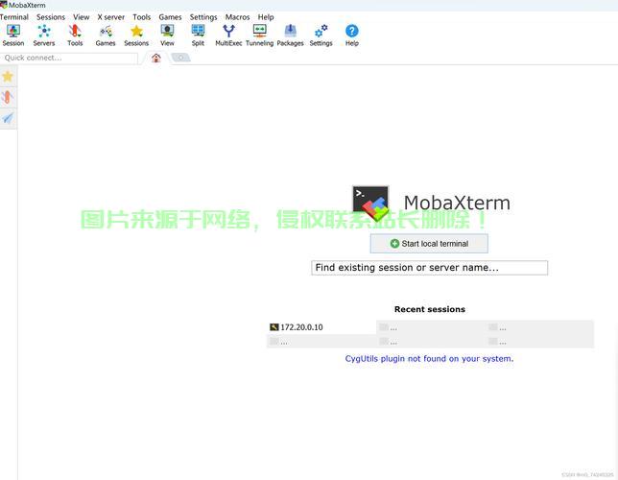Launch the Games toolbar icon

coord(106,36)
